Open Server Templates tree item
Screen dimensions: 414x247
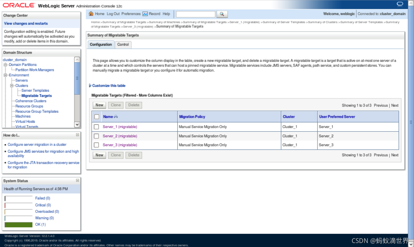coord(35,90)
